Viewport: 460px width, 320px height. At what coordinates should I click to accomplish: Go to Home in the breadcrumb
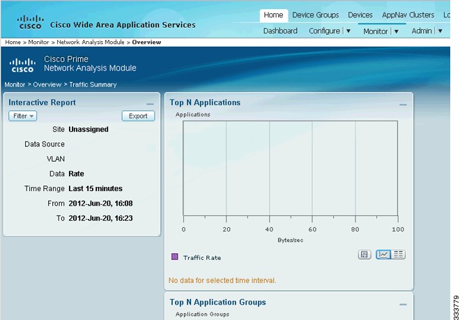click(x=13, y=43)
